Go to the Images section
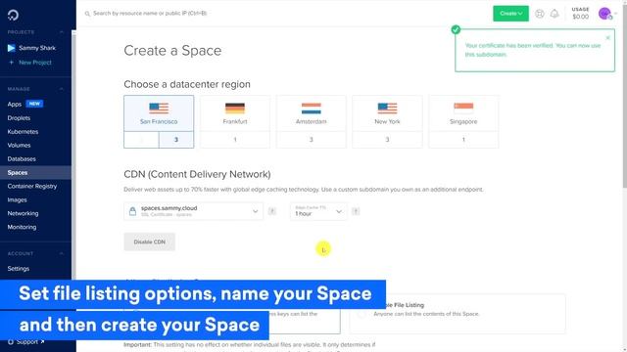The height and width of the screenshot is (352, 627). coord(18,199)
